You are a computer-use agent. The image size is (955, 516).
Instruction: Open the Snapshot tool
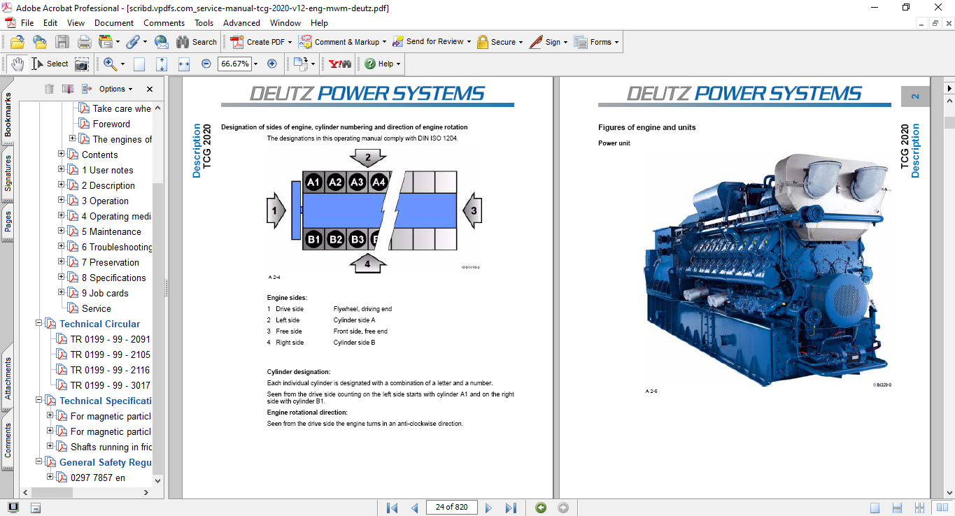pos(82,64)
